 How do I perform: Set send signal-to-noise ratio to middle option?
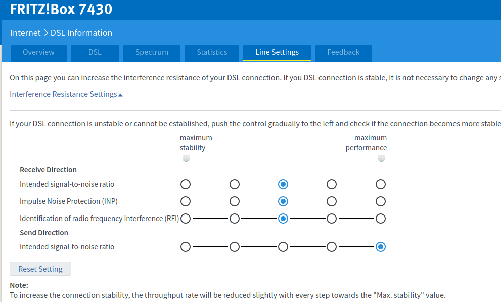[283, 247]
